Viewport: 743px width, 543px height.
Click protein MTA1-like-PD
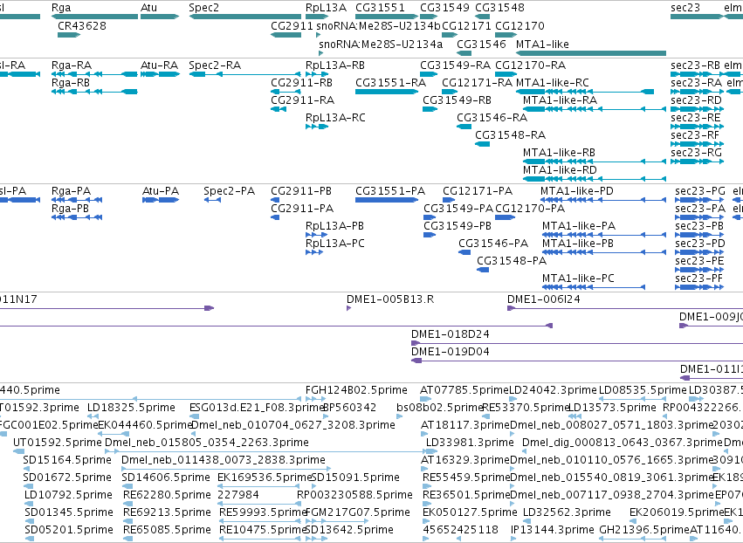603,200
